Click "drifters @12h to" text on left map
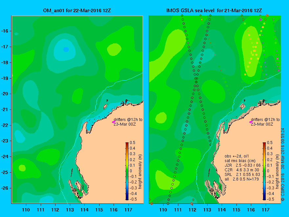289x217 pixels. tap(128, 120)
